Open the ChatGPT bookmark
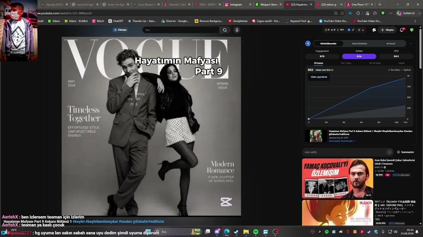Image resolution: width=423 pixels, height=237 pixels. pos(116,21)
